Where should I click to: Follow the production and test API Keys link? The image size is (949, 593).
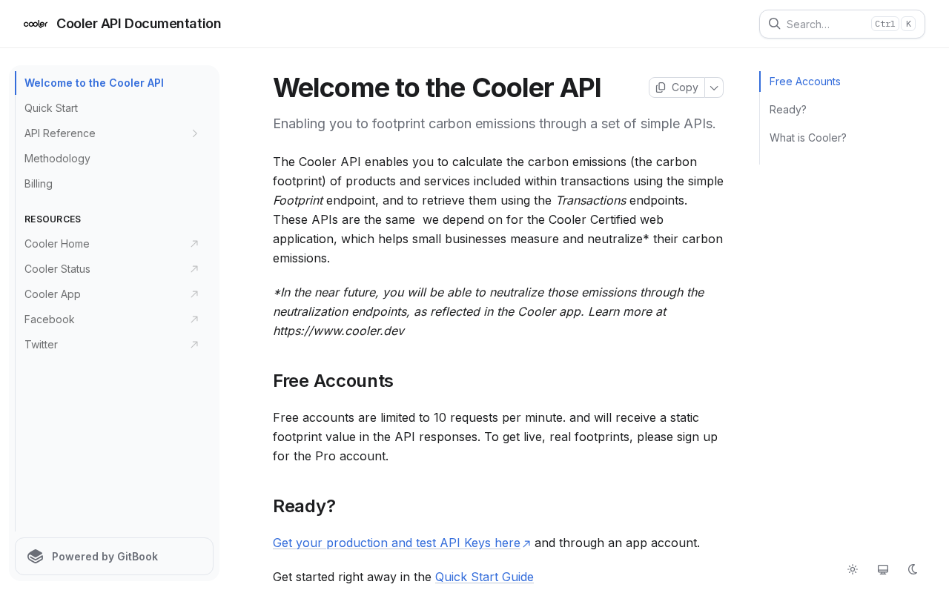397,543
